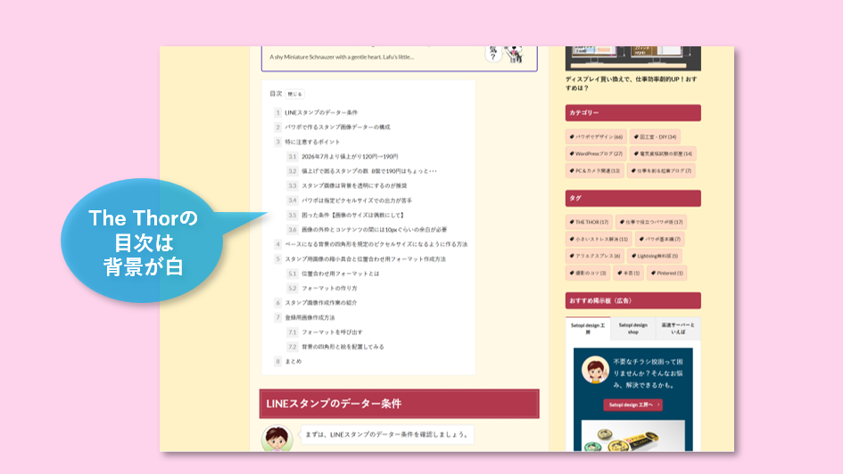This screenshot has width=843, height=474.
Task: Click the おすすめ掲示板（広告） sidebar heading
Action: coord(632,300)
